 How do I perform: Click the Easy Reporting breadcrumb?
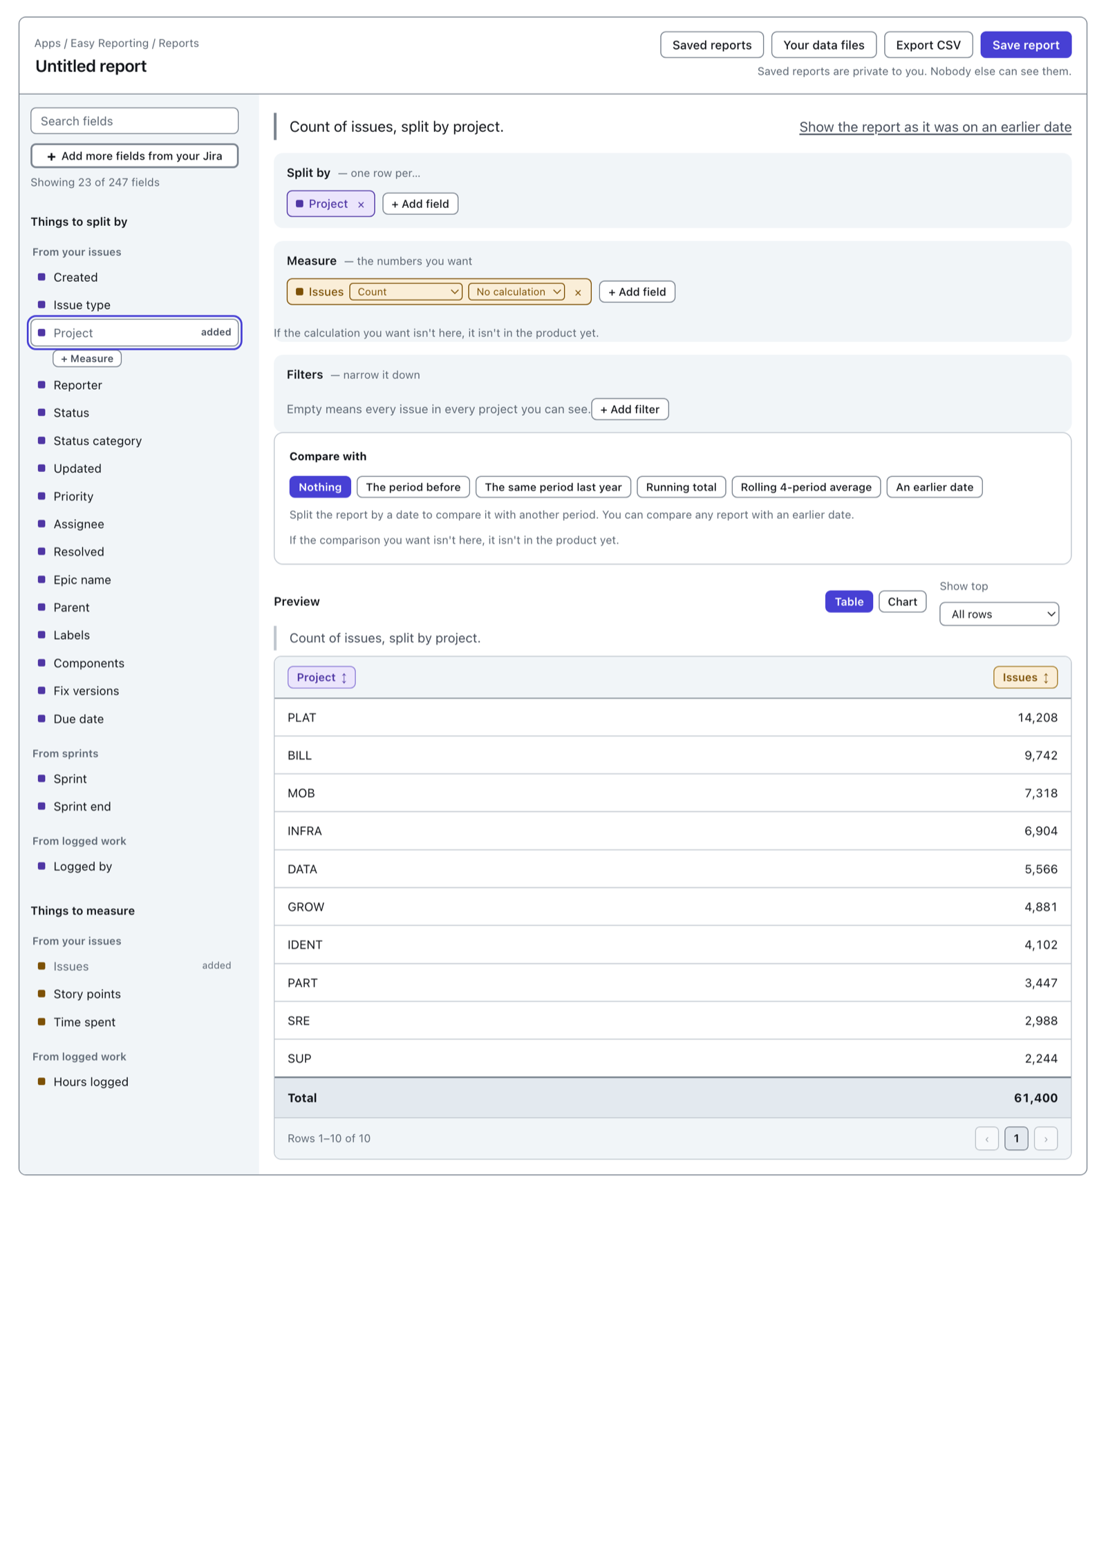(x=109, y=44)
